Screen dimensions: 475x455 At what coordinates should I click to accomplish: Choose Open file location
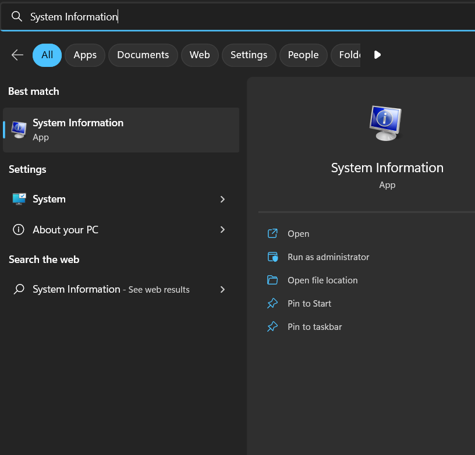[322, 280]
